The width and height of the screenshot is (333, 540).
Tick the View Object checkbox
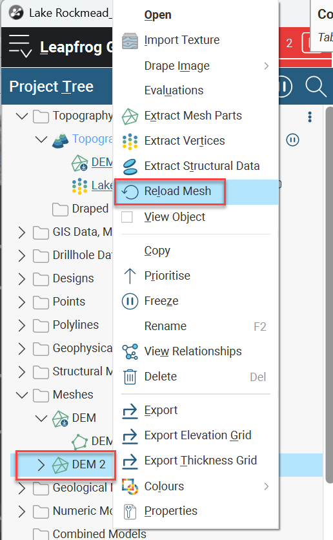pos(127,217)
